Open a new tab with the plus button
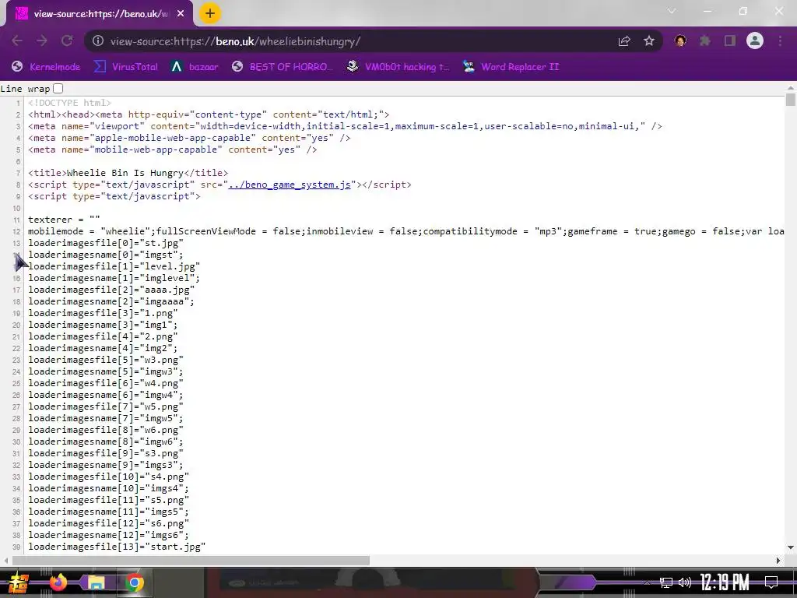797x598 pixels. (210, 14)
